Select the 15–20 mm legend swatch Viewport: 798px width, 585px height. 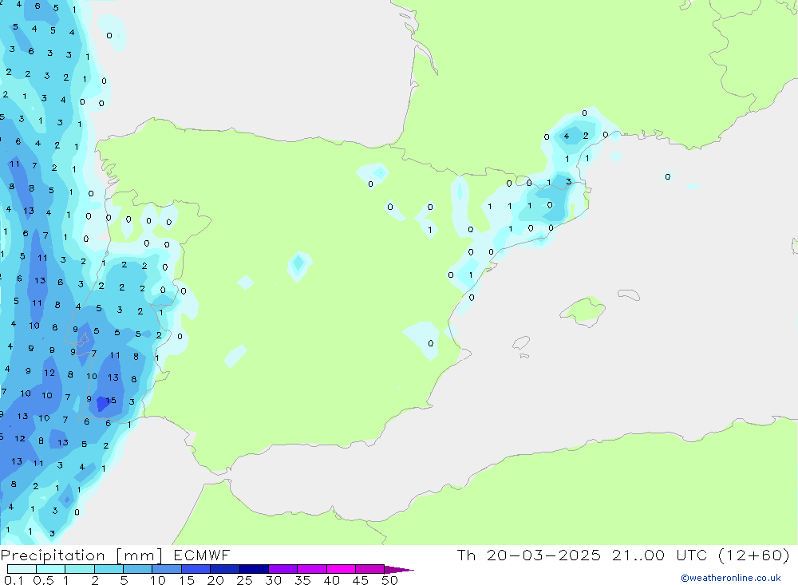[x=196, y=569]
